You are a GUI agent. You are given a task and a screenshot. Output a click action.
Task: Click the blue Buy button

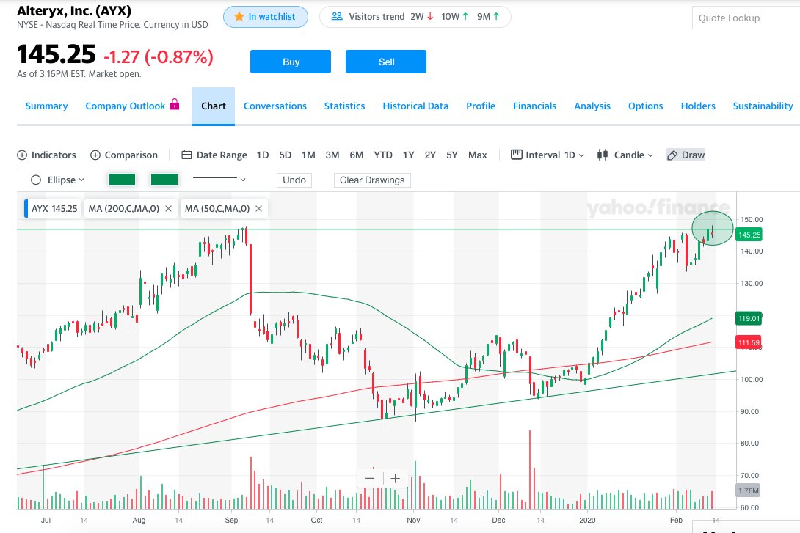point(291,62)
